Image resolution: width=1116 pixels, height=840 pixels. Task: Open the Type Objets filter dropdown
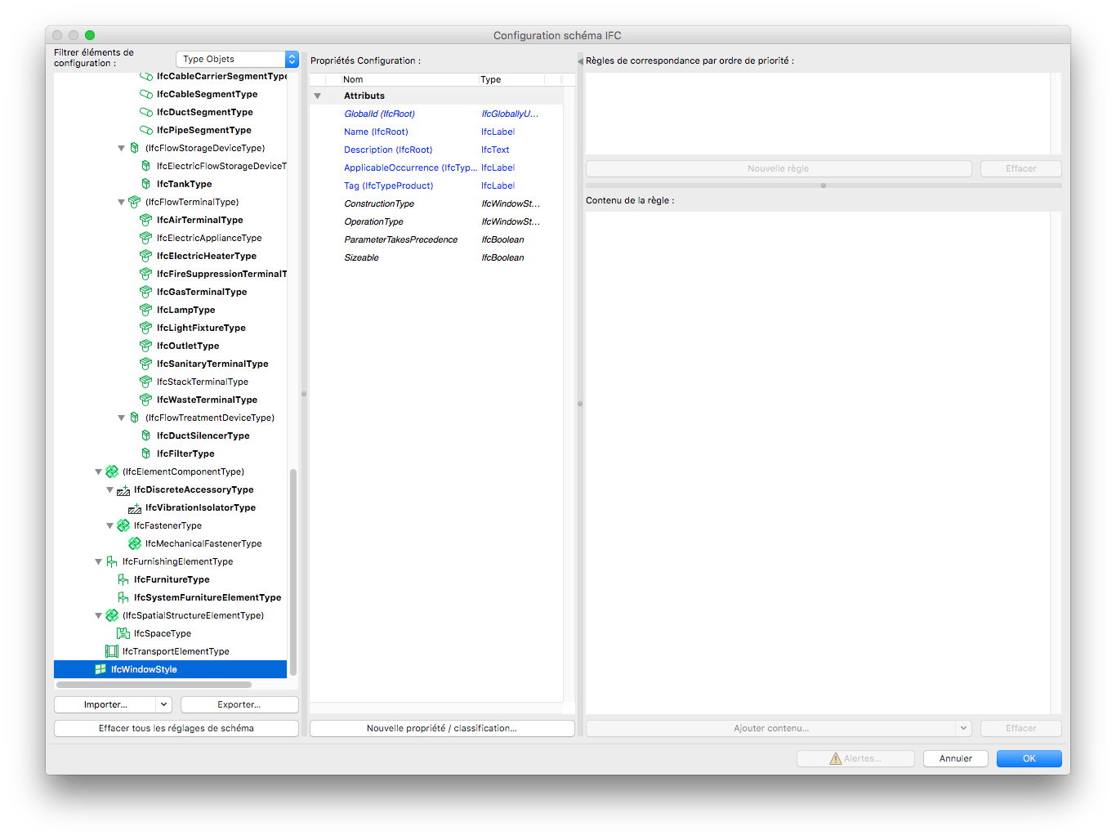pyautogui.click(x=237, y=59)
